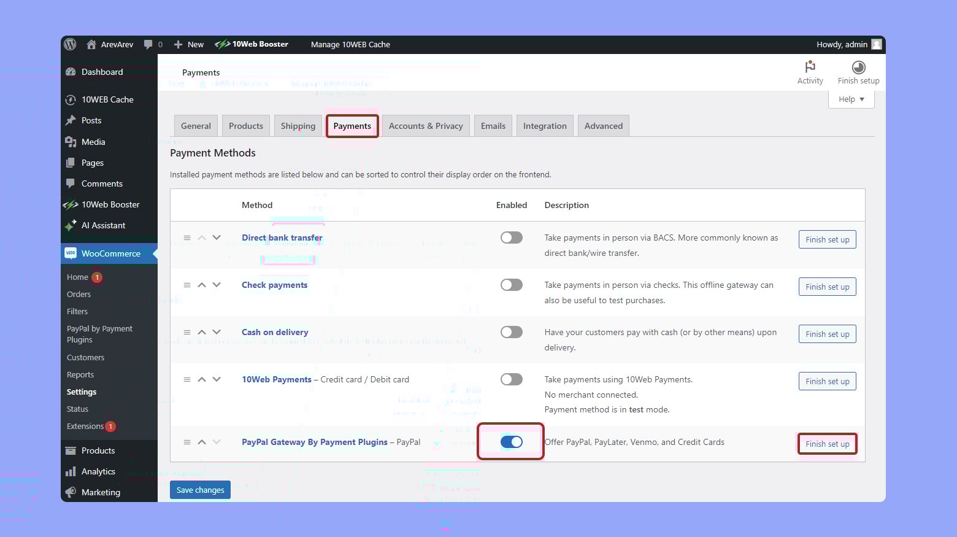Open the Accounts & Privacy tab
This screenshot has width=957, height=537.
pos(426,126)
